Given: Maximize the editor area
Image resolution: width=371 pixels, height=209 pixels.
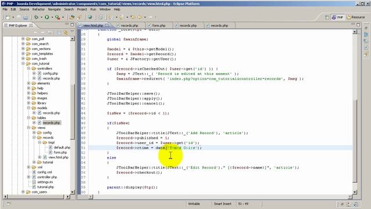Looking at the screenshot, I should (x=358, y=24).
